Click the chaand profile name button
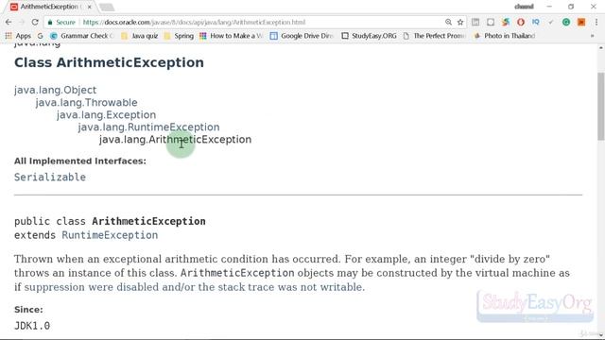Viewport: 605px width, 340px height. (x=524, y=7)
